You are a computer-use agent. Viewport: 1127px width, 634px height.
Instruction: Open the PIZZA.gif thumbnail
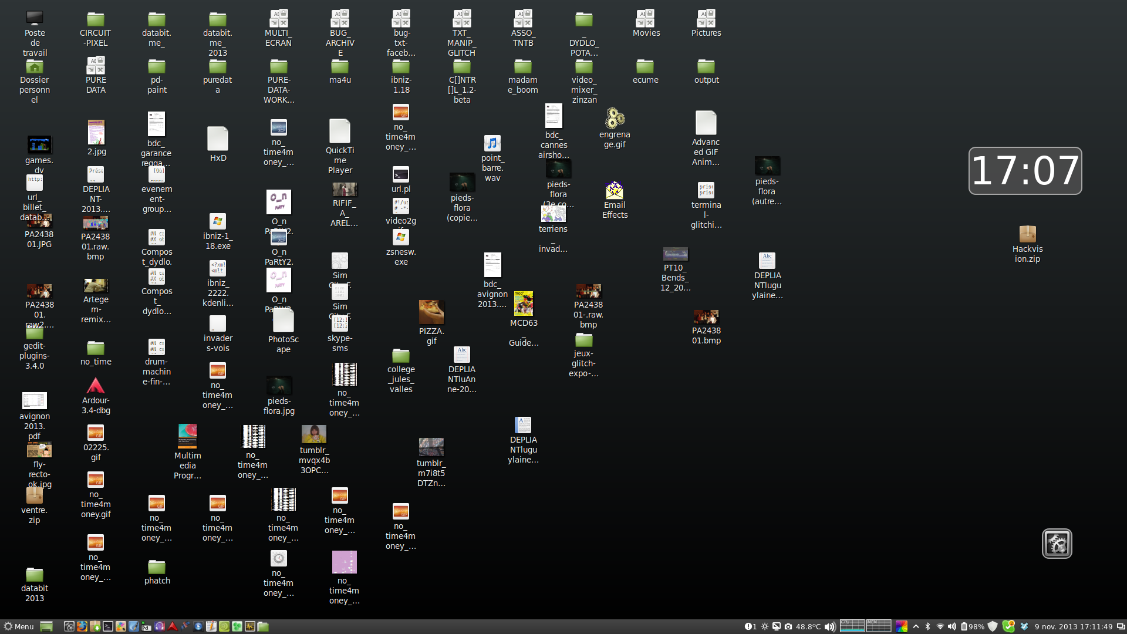pyautogui.click(x=431, y=312)
